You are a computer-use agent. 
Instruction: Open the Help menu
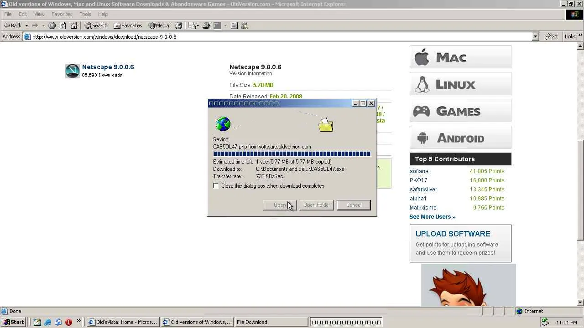click(x=103, y=14)
